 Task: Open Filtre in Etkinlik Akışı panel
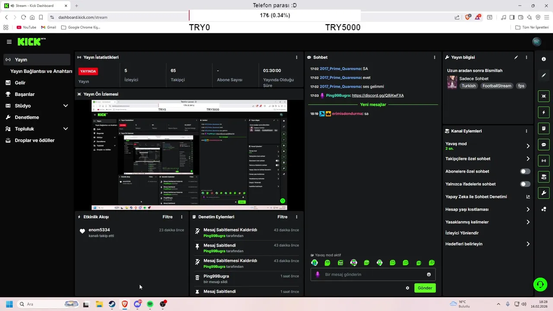pyautogui.click(x=167, y=217)
